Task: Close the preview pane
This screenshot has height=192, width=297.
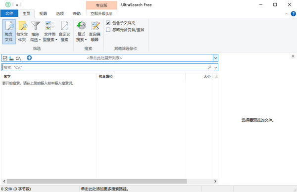Action: coord(293,56)
